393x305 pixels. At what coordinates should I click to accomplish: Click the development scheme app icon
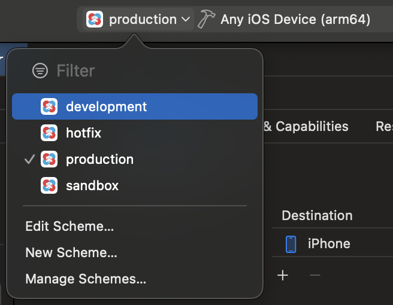[x=49, y=106]
